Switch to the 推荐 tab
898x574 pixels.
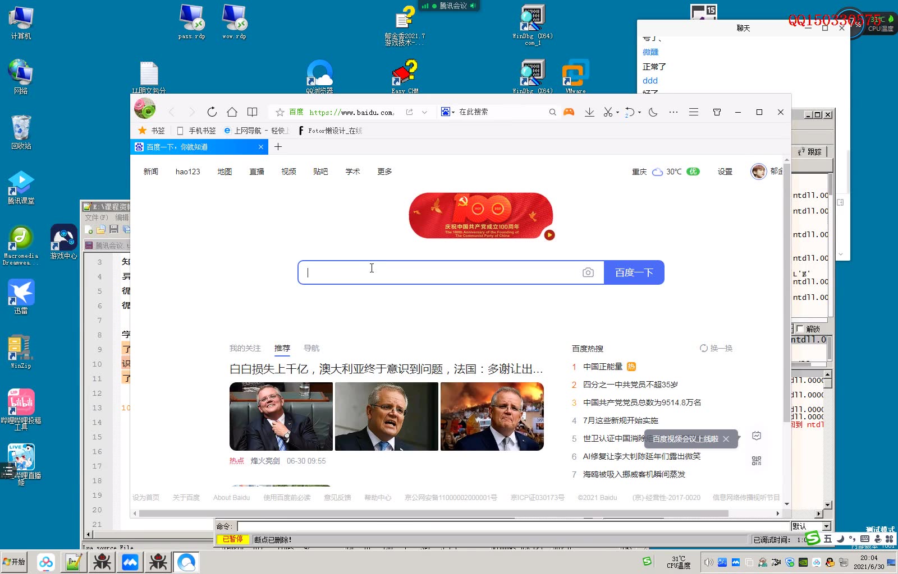(282, 348)
